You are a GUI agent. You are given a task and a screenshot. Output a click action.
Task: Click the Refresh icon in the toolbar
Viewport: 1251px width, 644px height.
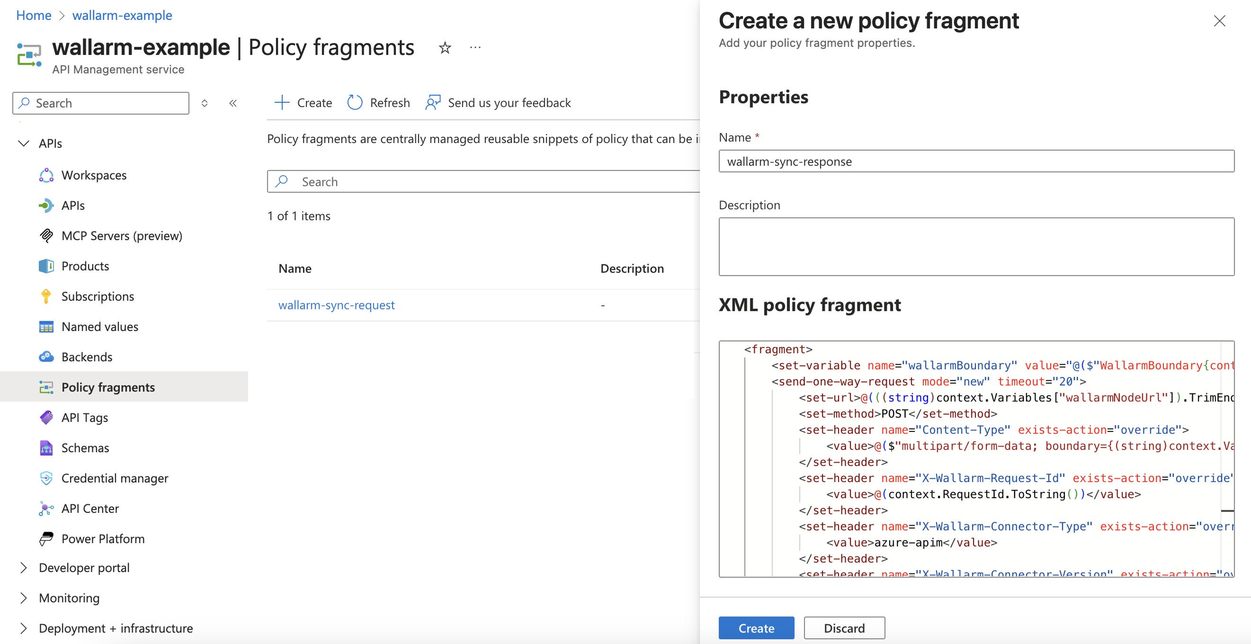pos(355,102)
